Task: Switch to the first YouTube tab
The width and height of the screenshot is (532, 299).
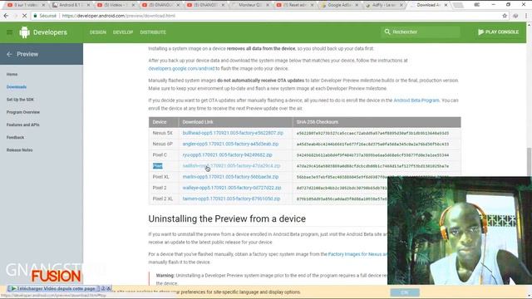Action: (x=27, y=5)
